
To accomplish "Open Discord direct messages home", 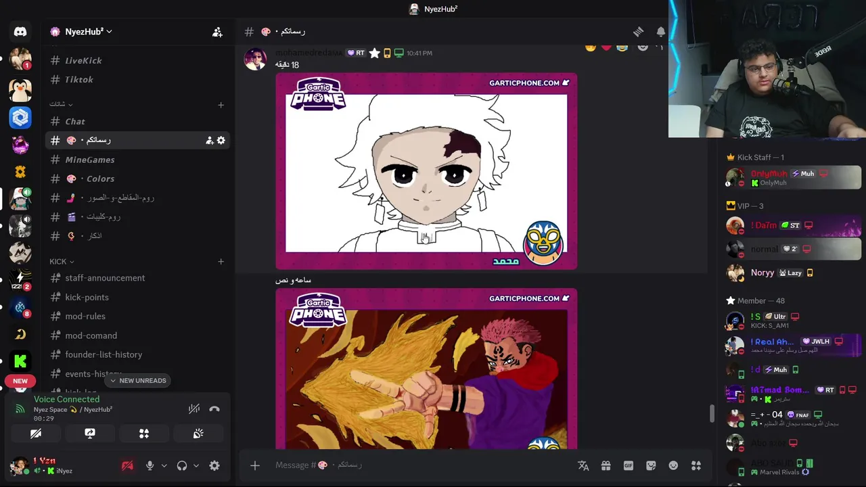I will tap(20, 32).
